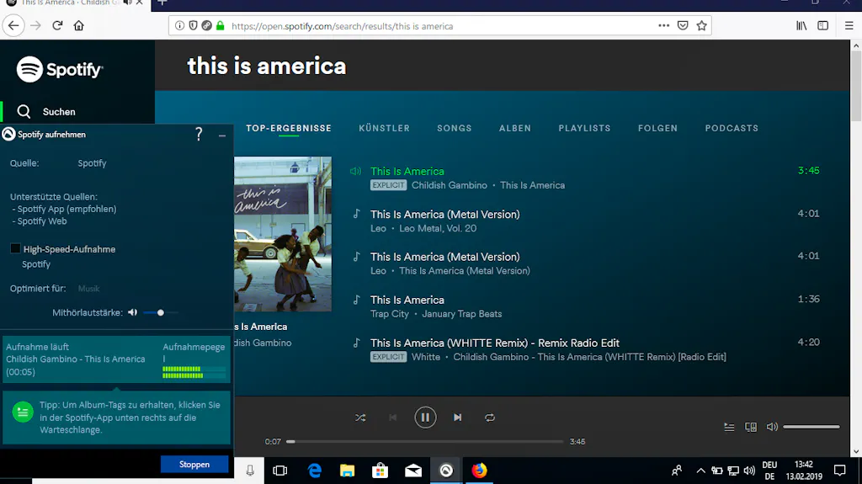Play This Is America by Trap City
Screen dimensions: 862x484
tap(407, 300)
